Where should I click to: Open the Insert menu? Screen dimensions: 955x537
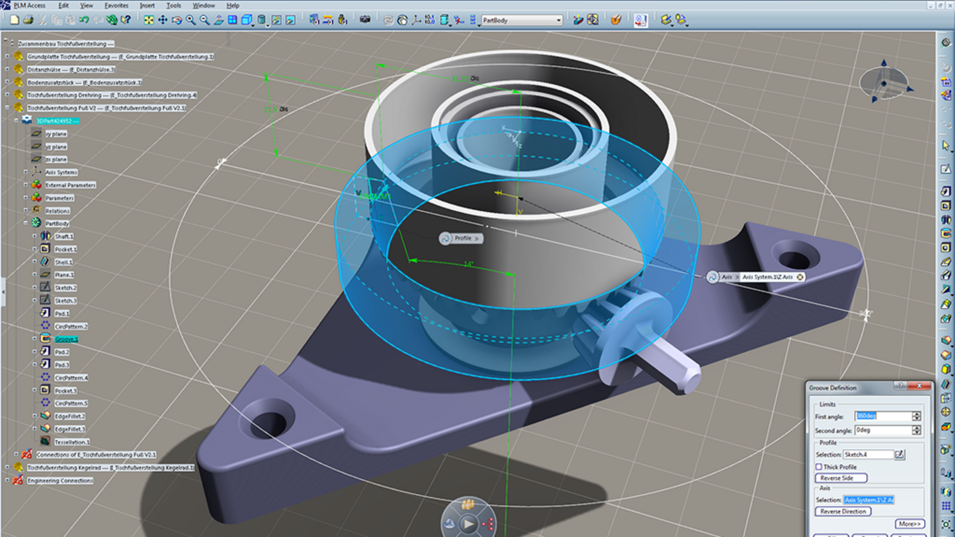tap(147, 5)
